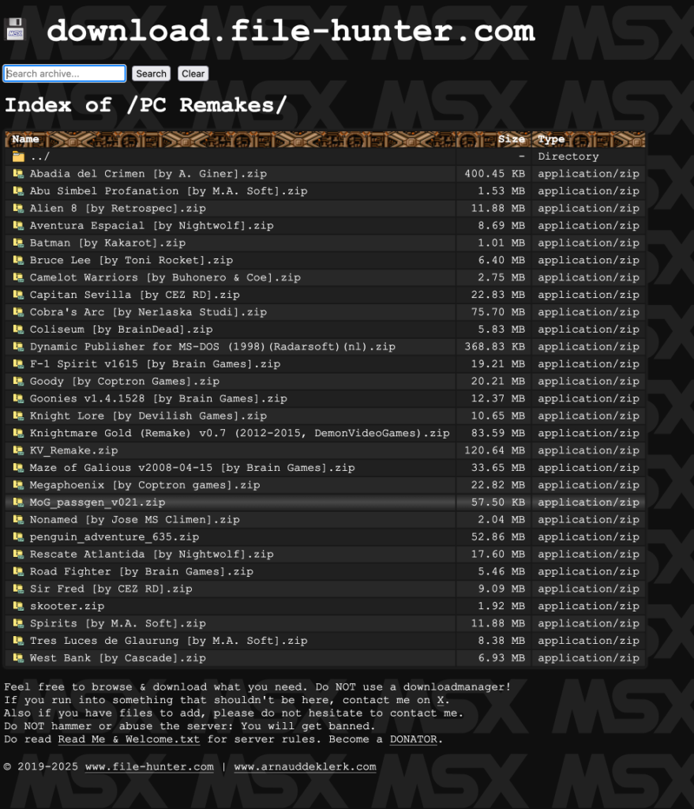Open MoG_passgen_v021.zip link

pos(97,502)
